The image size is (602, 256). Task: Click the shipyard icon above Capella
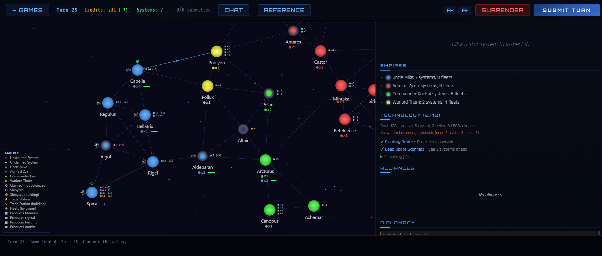[138, 61]
